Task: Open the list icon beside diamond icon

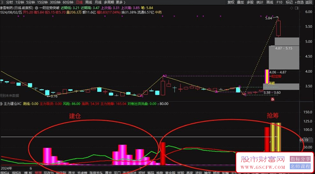Action: point(297,8)
